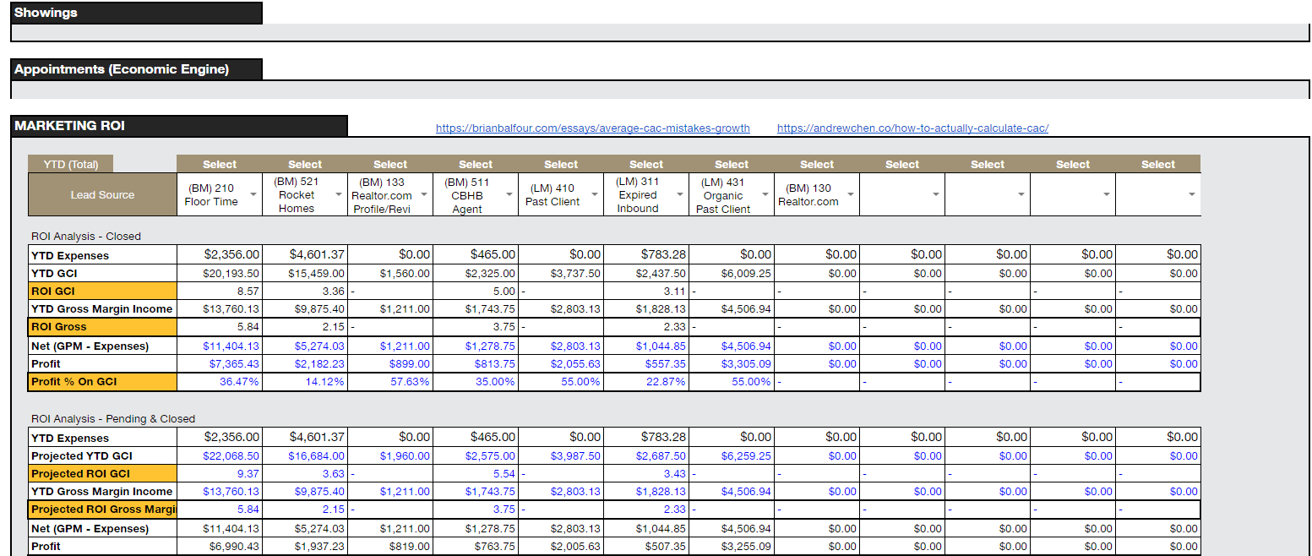Select the Projected ROI Gross Margin row label
The image size is (1312, 556).
(x=101, y=509)
